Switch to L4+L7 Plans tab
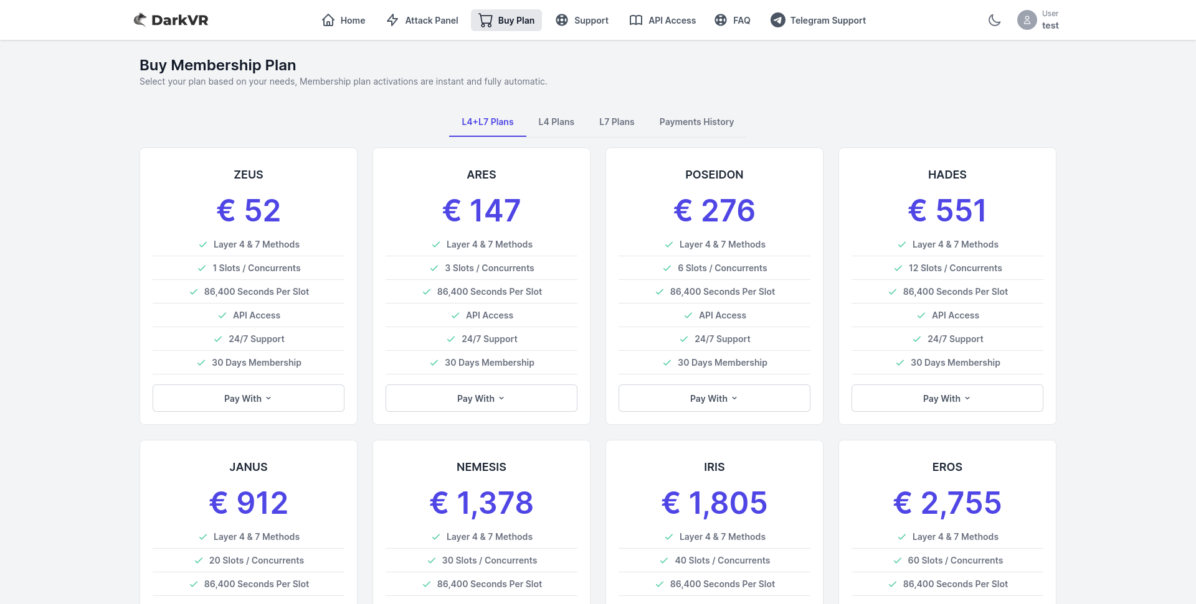This screenshot has height=604, width=1196. 488,122
